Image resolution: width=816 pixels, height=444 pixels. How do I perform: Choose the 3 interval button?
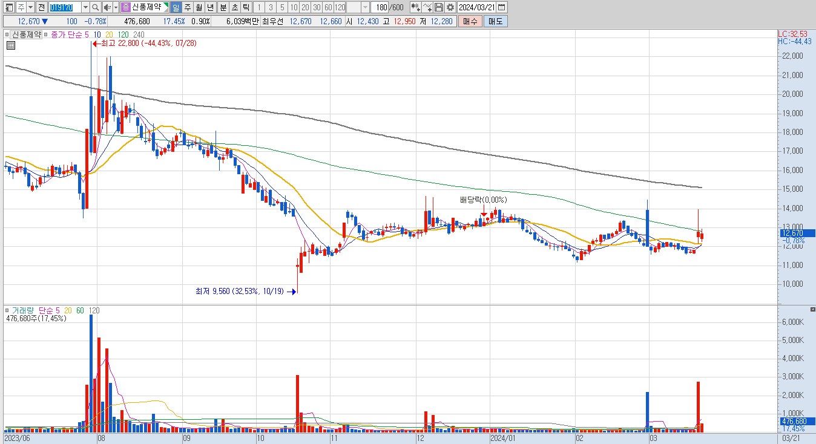270,7
